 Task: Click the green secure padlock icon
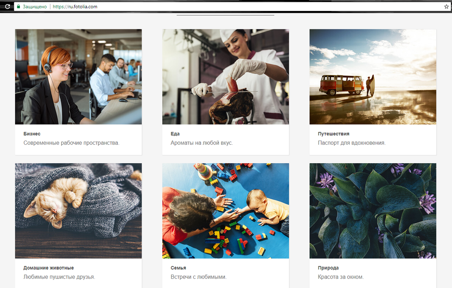coord(18,6)
